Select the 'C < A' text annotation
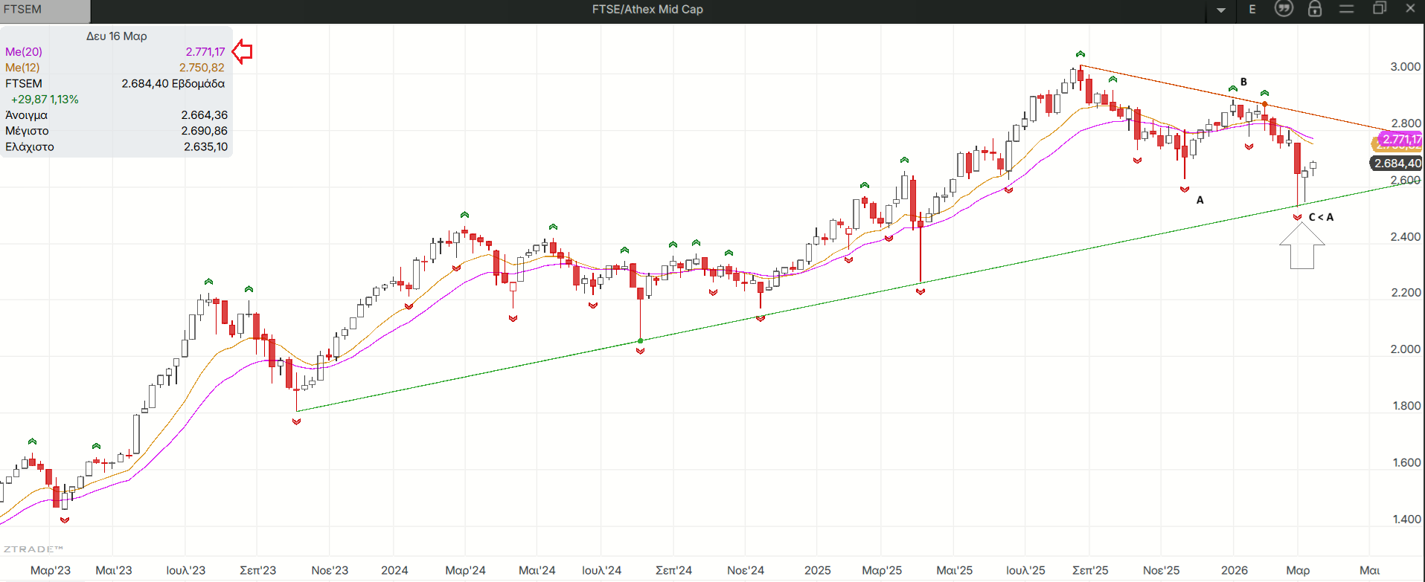The height and width of the screenshot is (582, 1425). click(x=1321, y=217)
